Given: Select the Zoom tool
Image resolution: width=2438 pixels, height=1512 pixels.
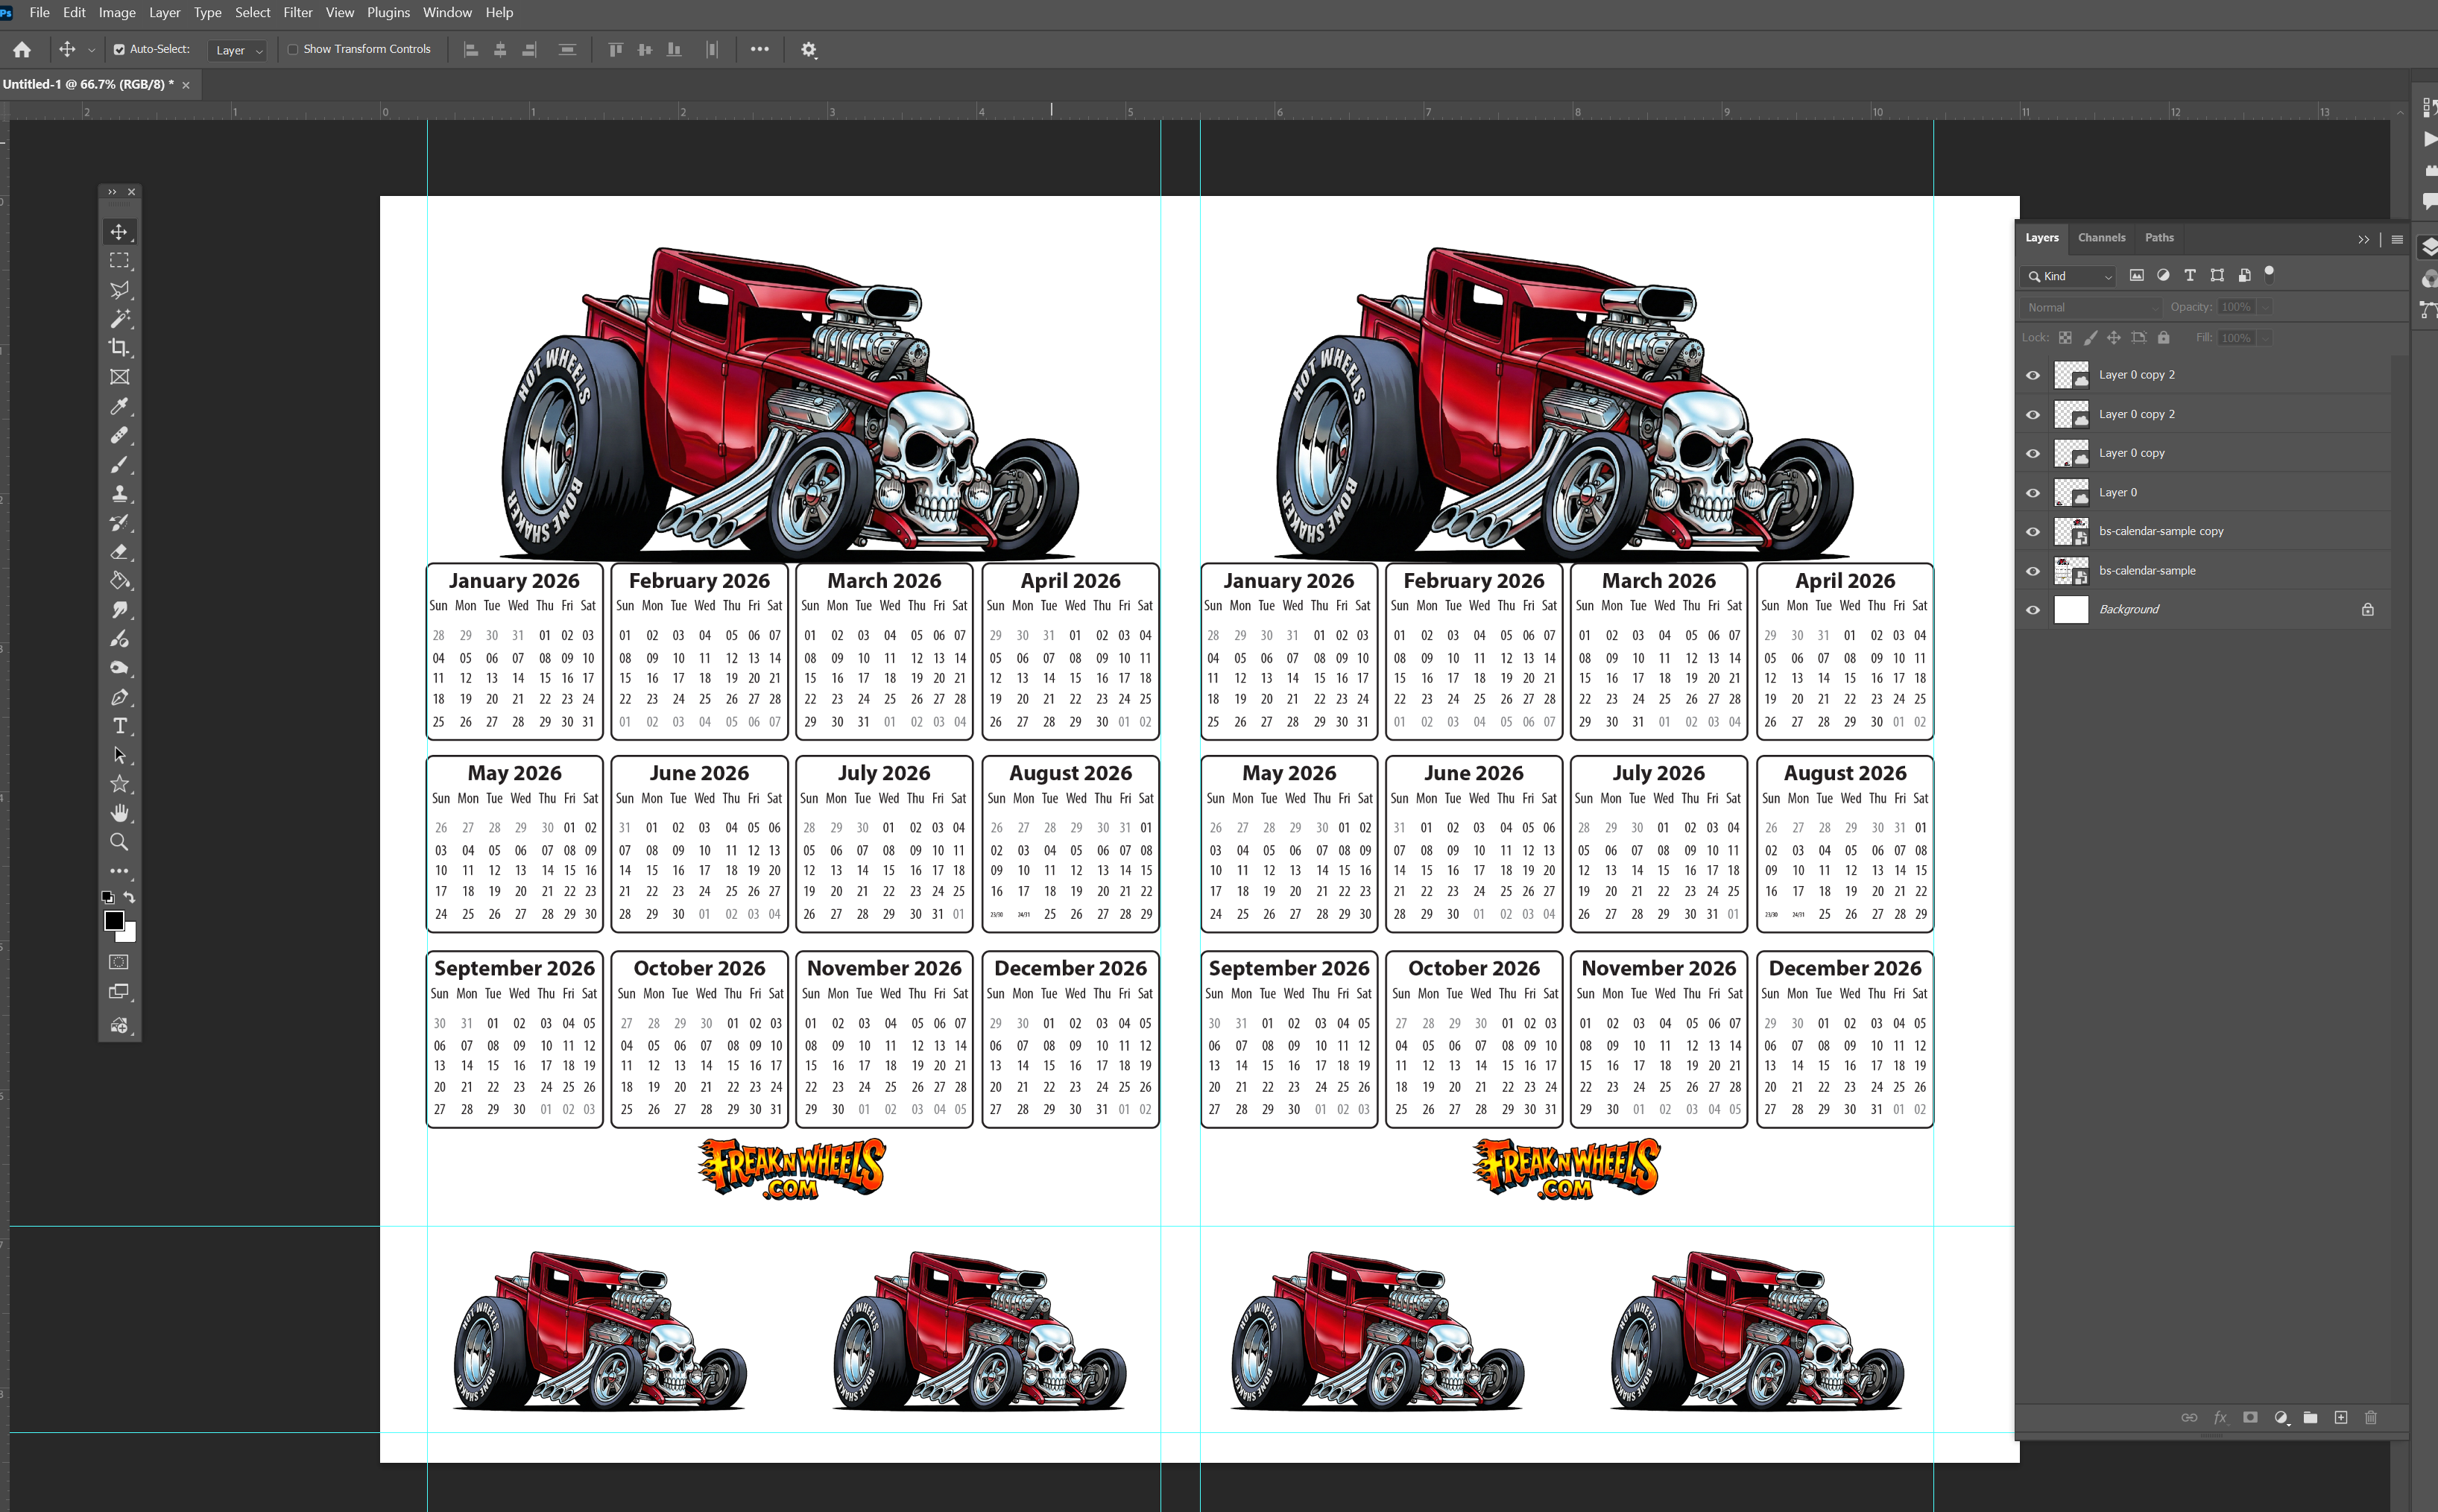Looking at the screenshot, I should tap(119, 842).
